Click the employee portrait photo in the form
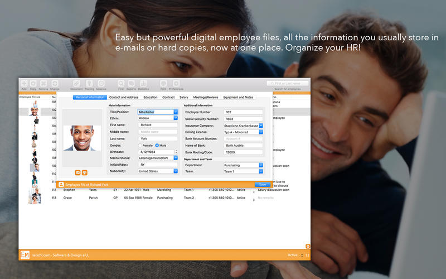 click(x=82, y=138)
